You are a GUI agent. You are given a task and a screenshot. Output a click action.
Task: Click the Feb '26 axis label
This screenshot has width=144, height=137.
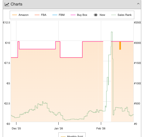tap(101, 128)
